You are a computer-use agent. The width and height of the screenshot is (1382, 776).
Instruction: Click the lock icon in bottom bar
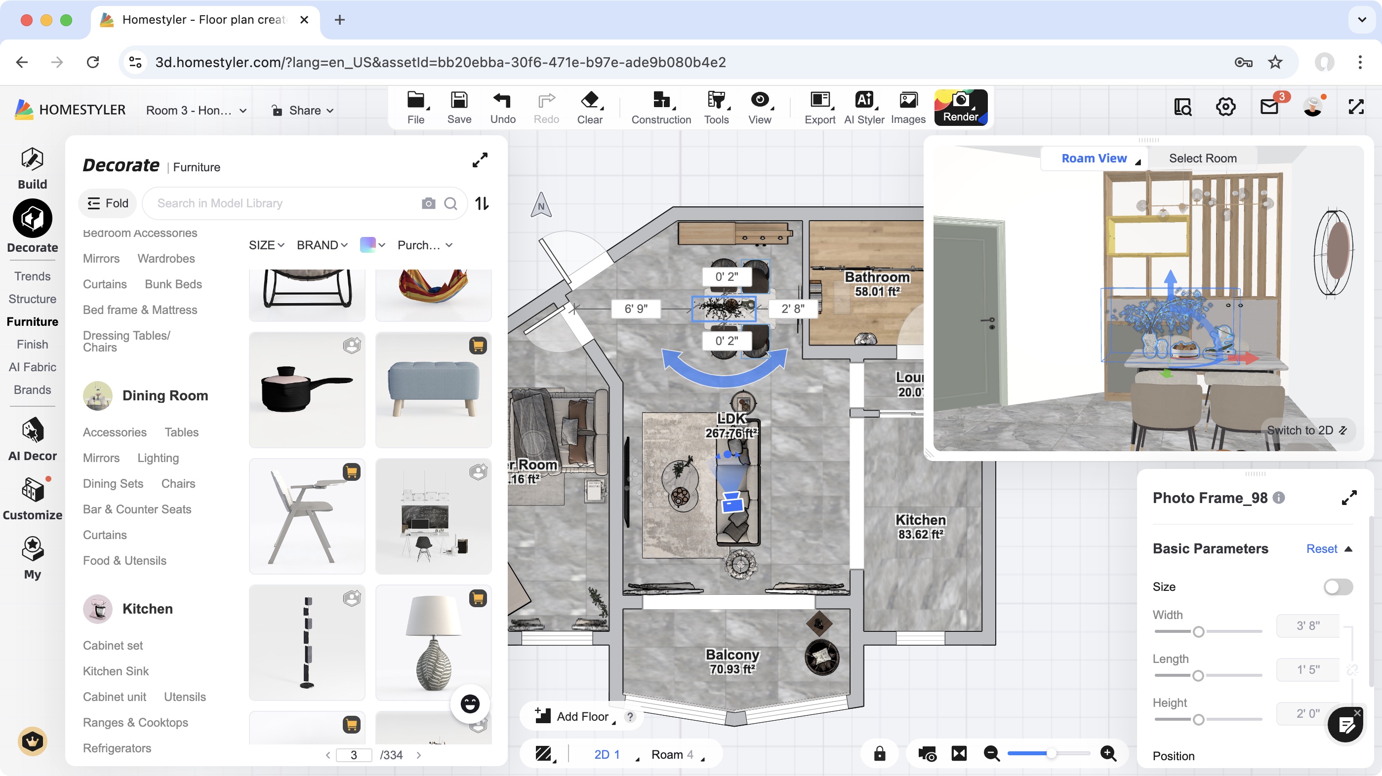click(879, 753)
